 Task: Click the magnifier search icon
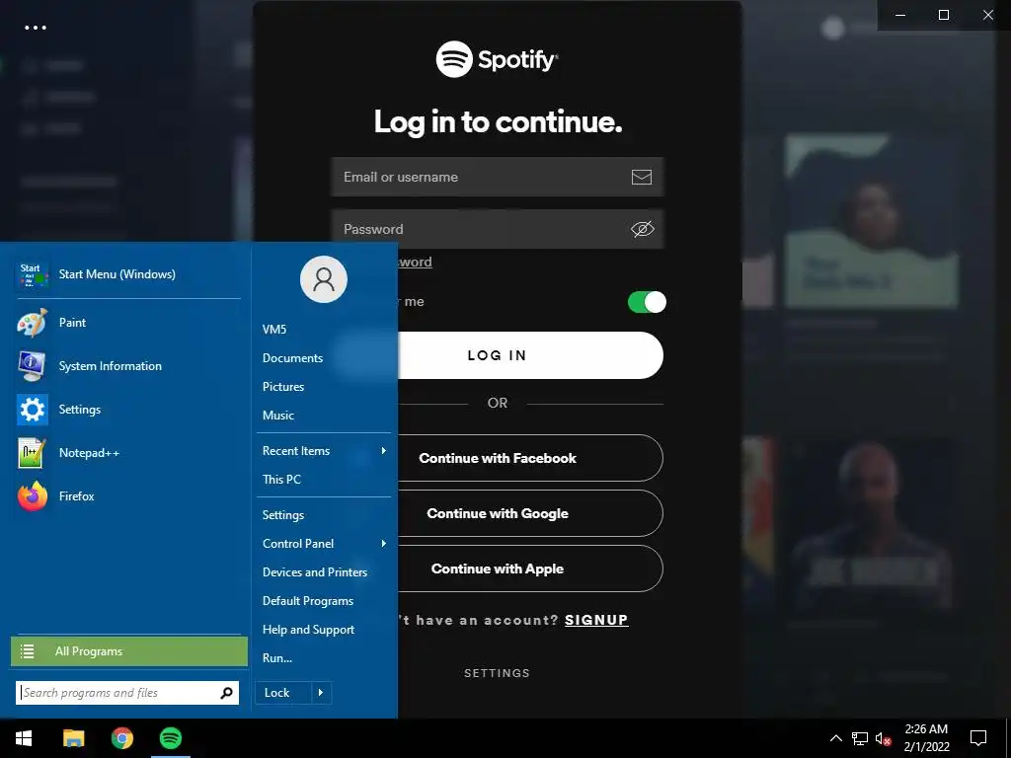click(x=226, y=693)
